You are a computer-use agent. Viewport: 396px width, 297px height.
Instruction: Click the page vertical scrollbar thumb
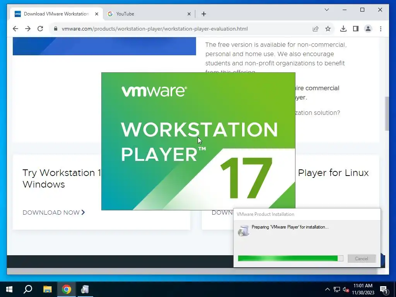[x=387, y=114]
